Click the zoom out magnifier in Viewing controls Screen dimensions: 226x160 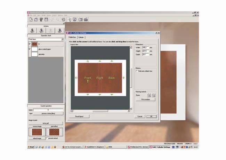coord(153,95)
